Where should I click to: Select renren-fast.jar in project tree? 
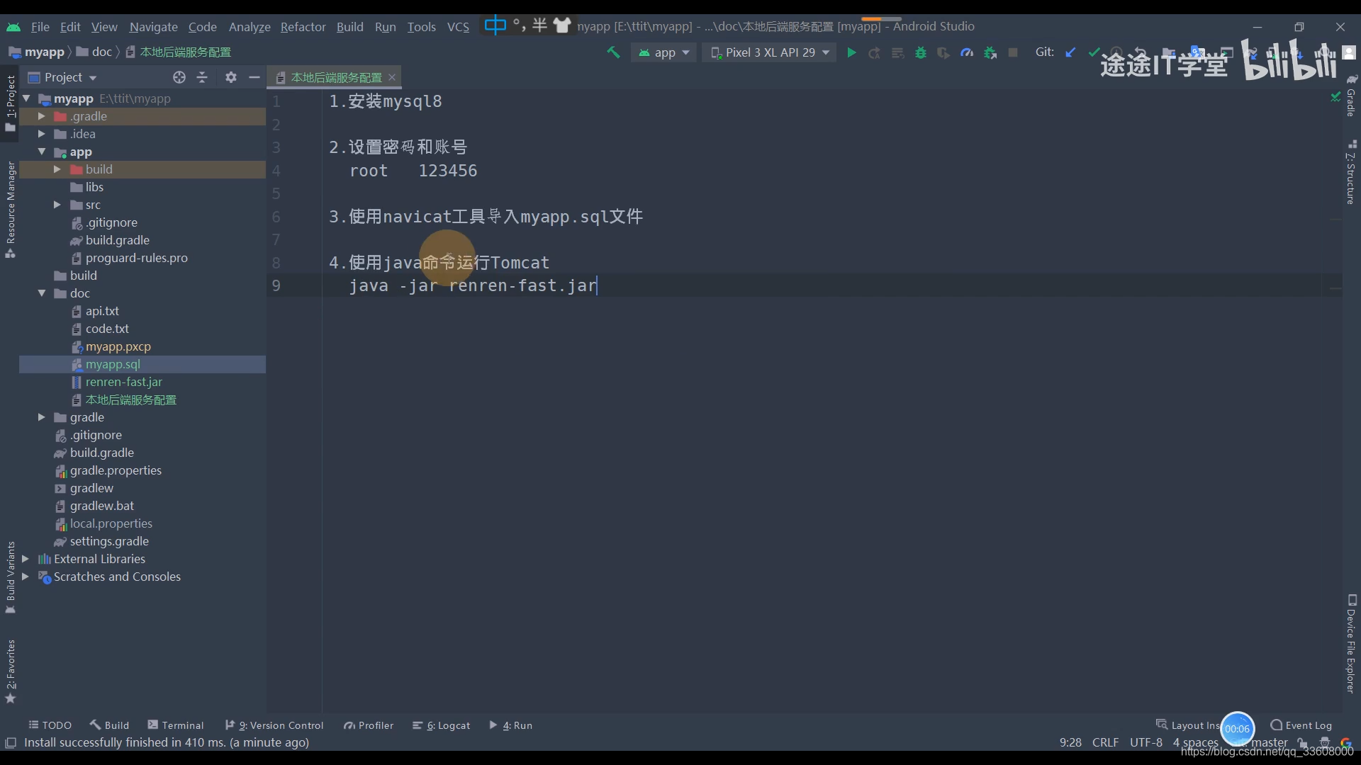123,382
